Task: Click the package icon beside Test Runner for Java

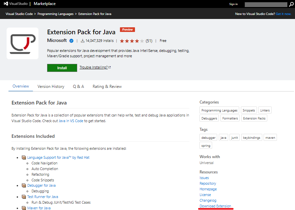Action: click(x=24, y=197)
